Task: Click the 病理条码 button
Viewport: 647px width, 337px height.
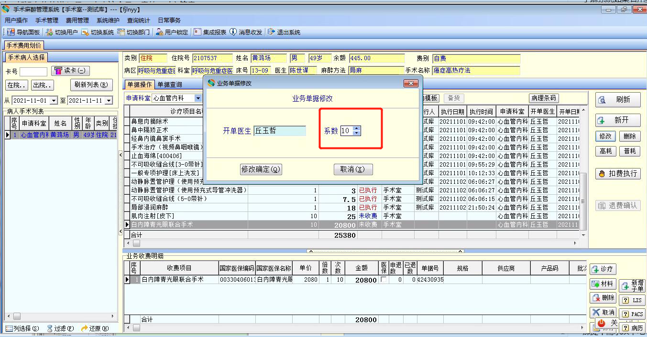Action: [x=544, y=98]
